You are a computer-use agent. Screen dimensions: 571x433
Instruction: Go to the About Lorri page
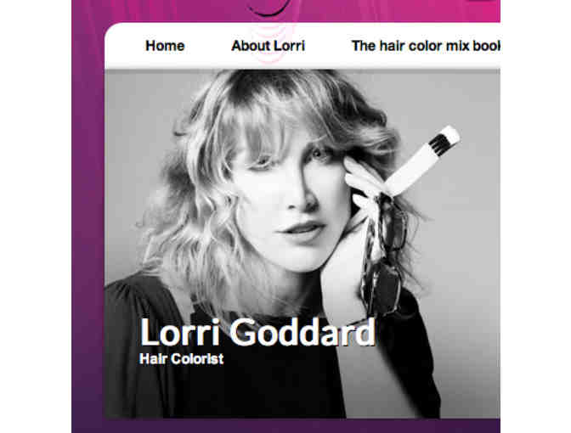pos(268,46)
